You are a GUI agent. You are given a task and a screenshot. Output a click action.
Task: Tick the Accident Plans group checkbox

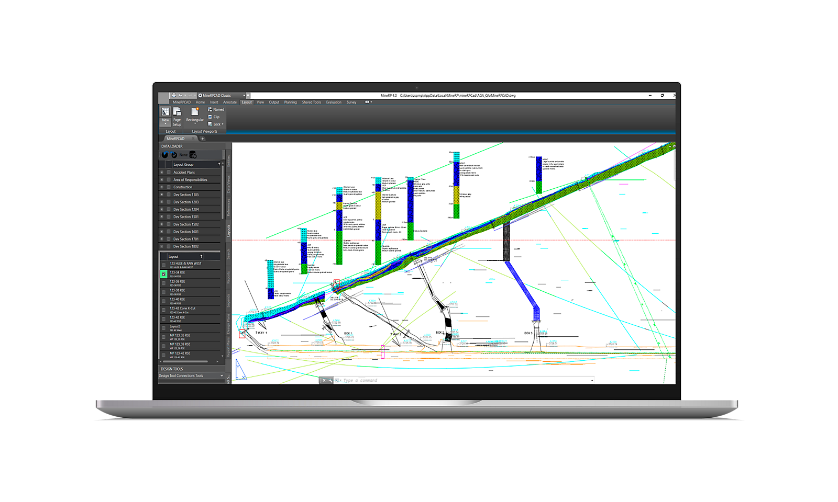click(169, 172)
